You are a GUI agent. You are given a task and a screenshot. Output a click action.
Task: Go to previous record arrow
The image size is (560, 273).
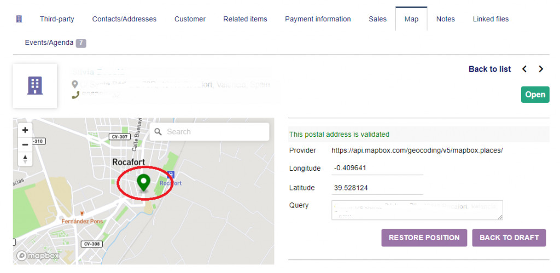click(x=524, y=69)
